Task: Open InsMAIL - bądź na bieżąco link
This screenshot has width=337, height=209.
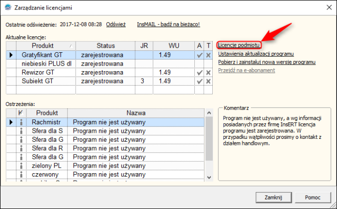Action: 168,24
